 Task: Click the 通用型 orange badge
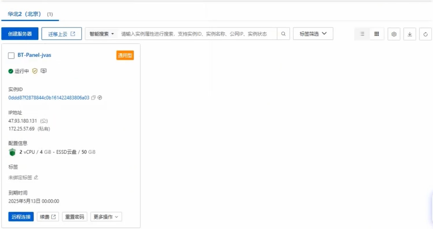(125, 55)
